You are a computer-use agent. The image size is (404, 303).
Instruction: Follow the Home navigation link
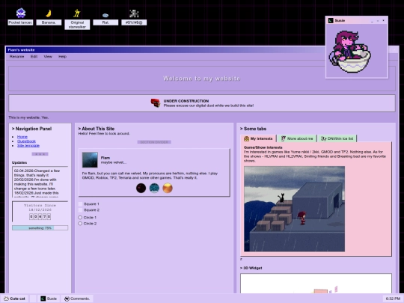22,137
